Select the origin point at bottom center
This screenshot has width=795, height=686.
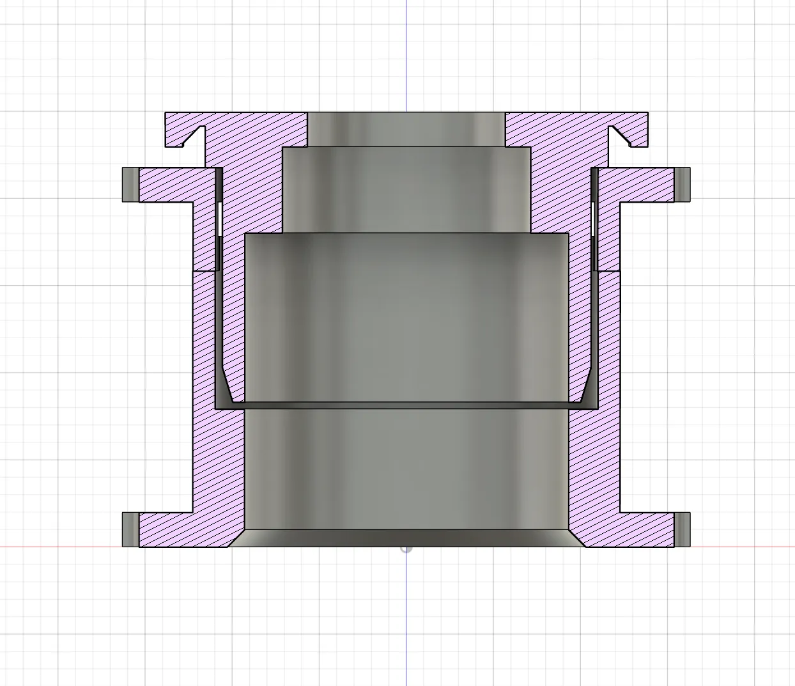tap(406, 548)
